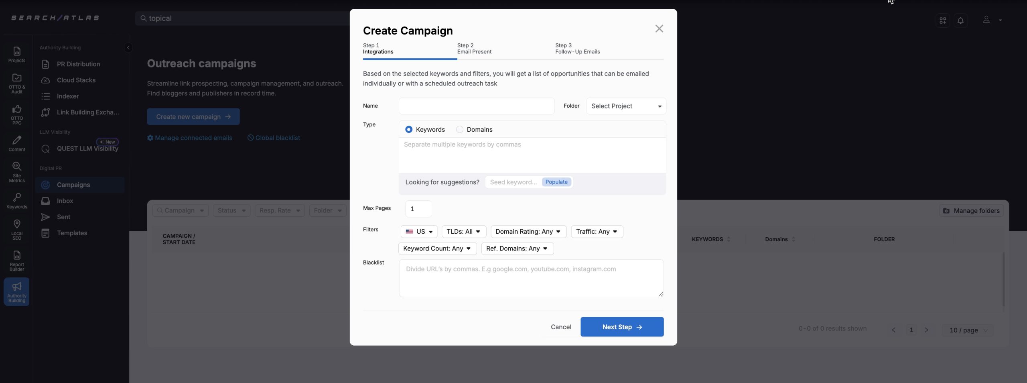Click the campaign Name input field
The height and width of the screenshot is (383, 1027).
(x=476, y=106)
